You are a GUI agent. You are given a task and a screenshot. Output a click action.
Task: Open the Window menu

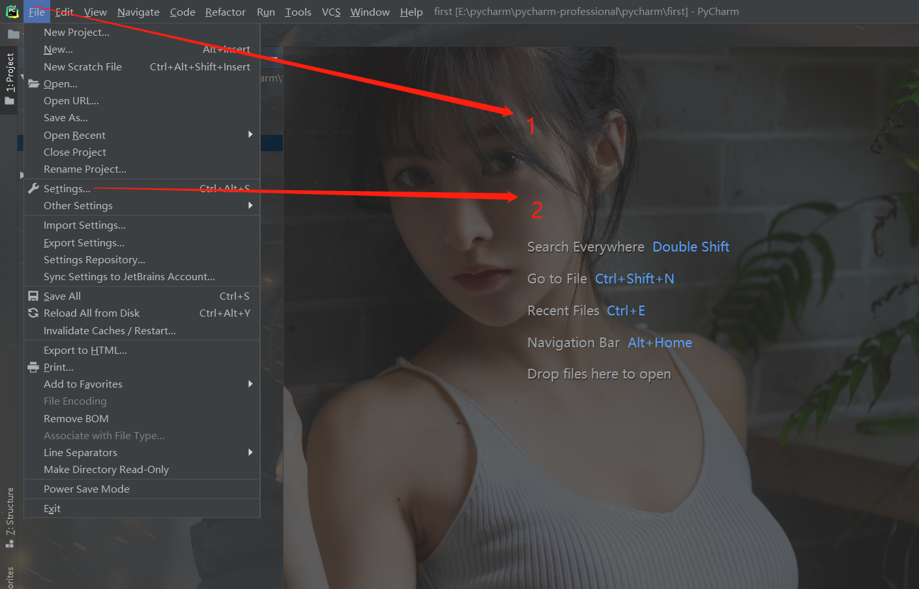click(x=370, y=12)
